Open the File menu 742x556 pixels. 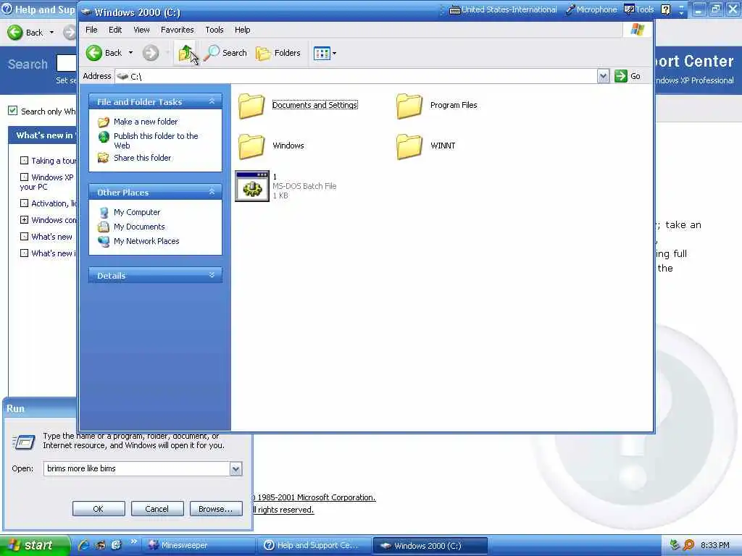point(91,30)
